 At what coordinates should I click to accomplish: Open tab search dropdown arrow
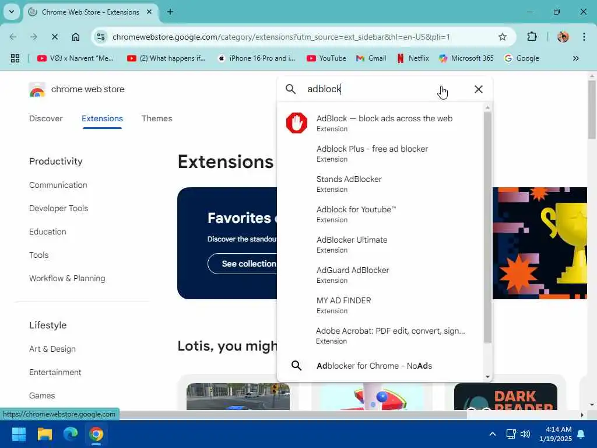pos(12,12)
